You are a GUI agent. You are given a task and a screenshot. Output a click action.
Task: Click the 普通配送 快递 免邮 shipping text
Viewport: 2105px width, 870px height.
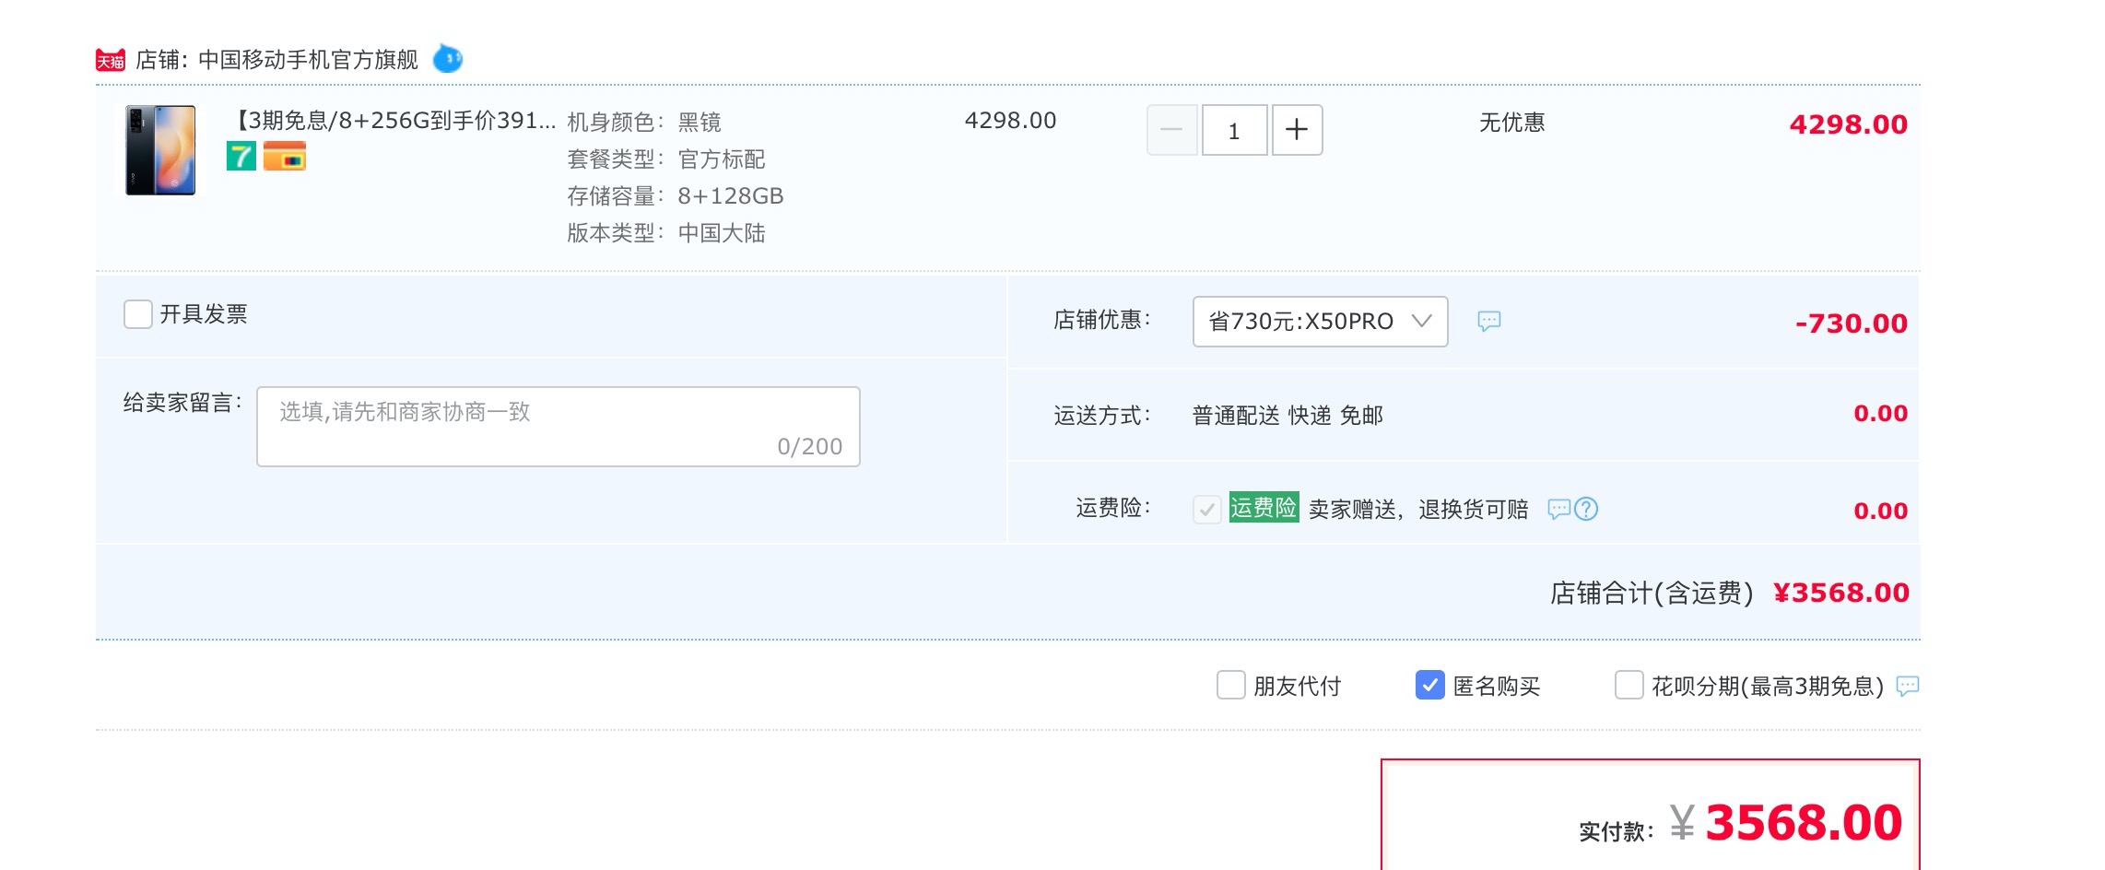1288,416
